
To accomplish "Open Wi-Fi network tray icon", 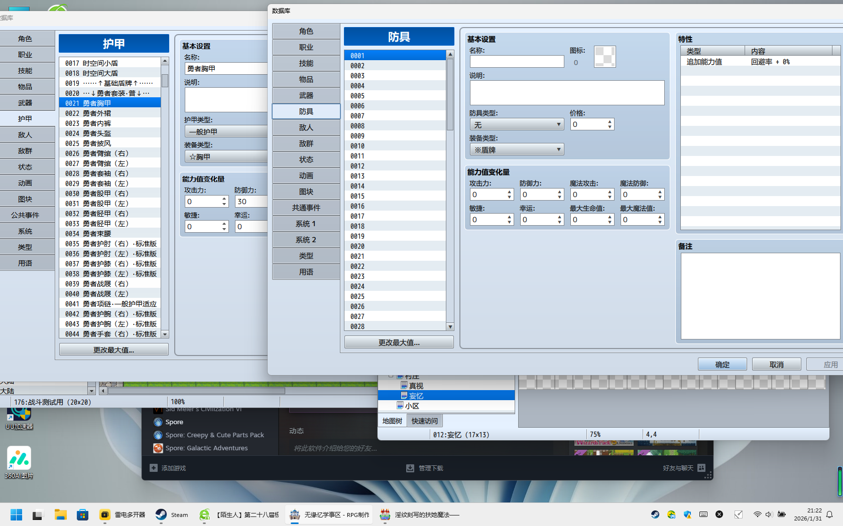I will point(757,514).
